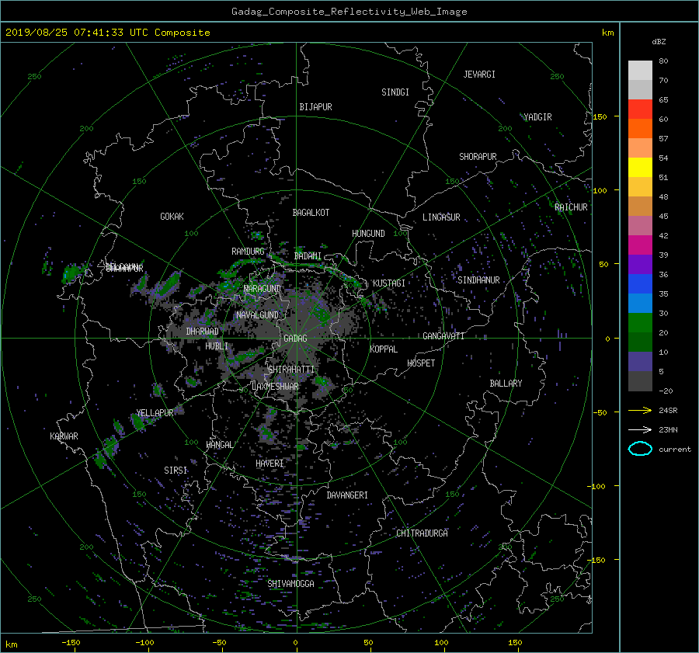Click the white 23MN arrow legend icon

[640, 429]
